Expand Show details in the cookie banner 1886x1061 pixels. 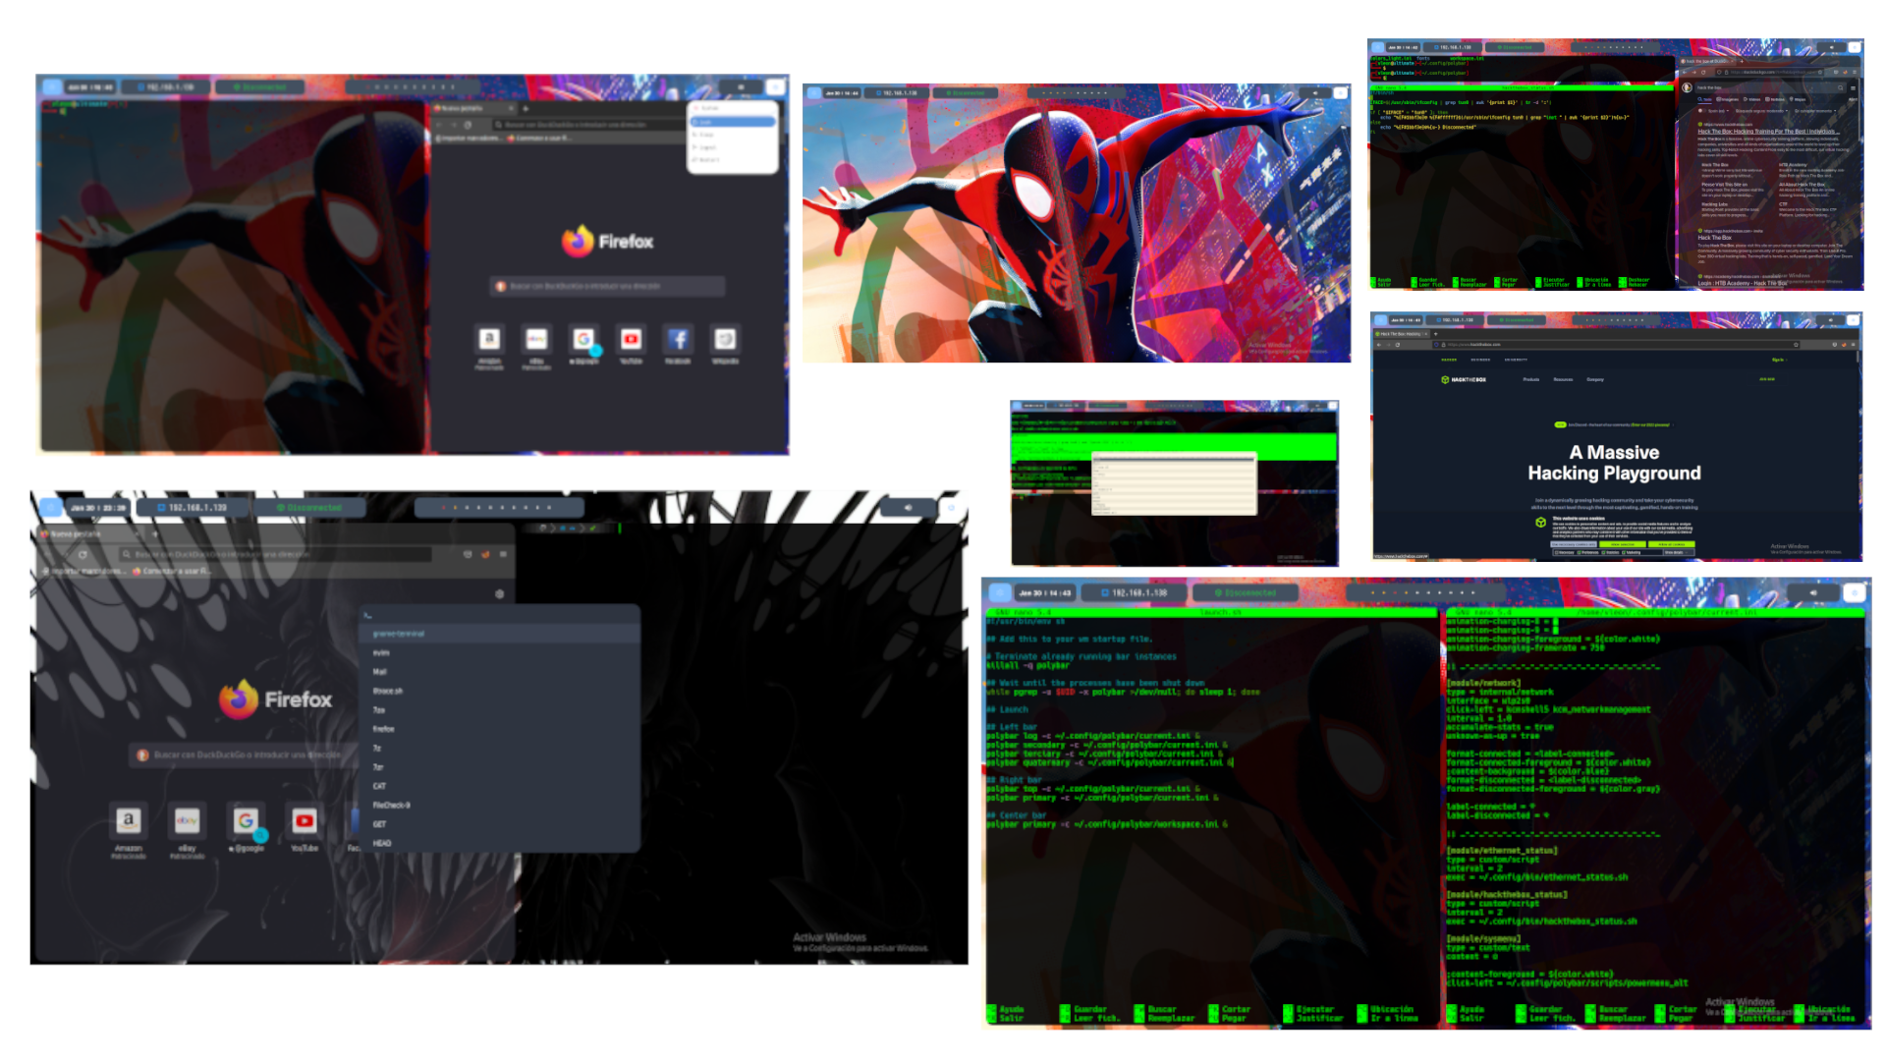tap(1677, 552)
